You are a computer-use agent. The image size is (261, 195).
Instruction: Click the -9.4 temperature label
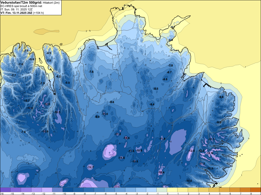tap(152, 104)
